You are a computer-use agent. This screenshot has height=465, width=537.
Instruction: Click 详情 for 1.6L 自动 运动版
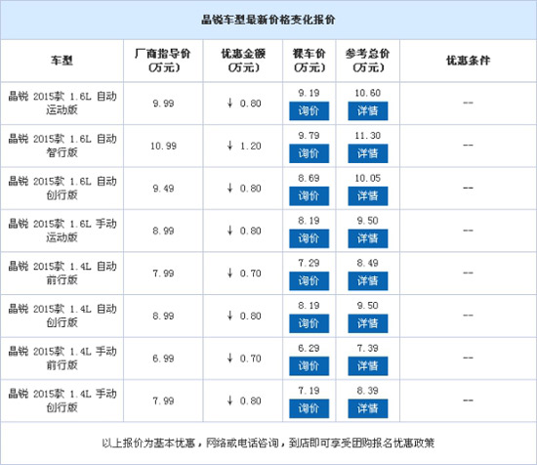[x=368, y=111]
